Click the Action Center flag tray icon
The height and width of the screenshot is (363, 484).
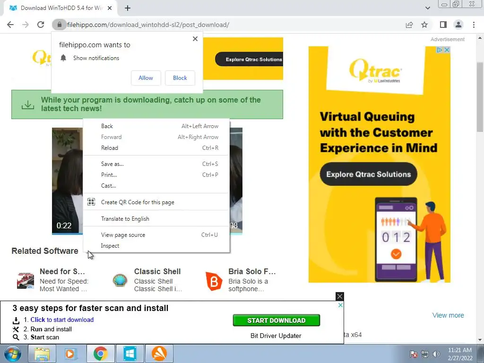[414, 354]
